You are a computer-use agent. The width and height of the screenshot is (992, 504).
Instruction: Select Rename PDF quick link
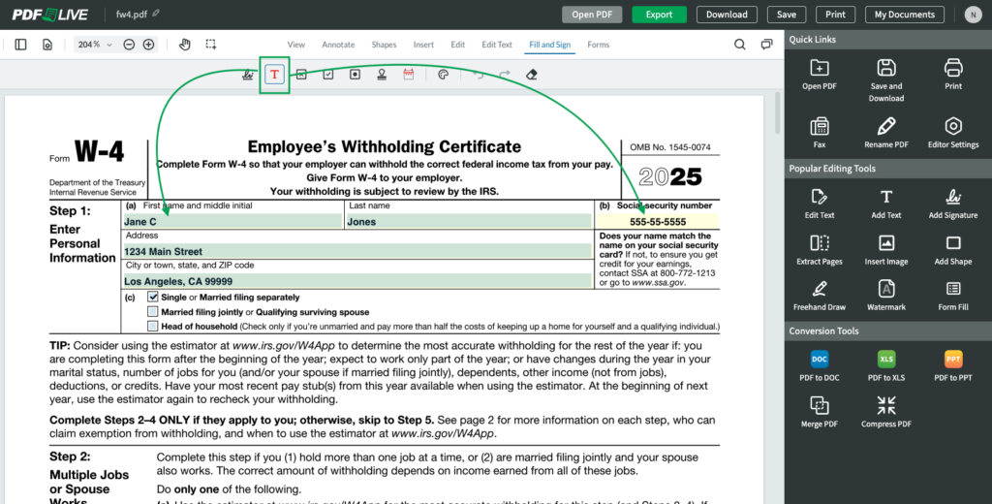886,133
